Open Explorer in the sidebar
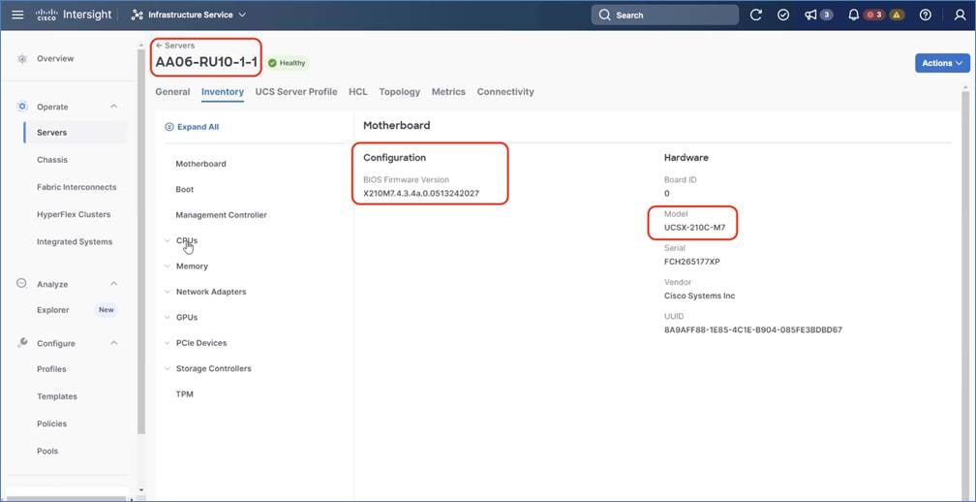 point(53,310)
